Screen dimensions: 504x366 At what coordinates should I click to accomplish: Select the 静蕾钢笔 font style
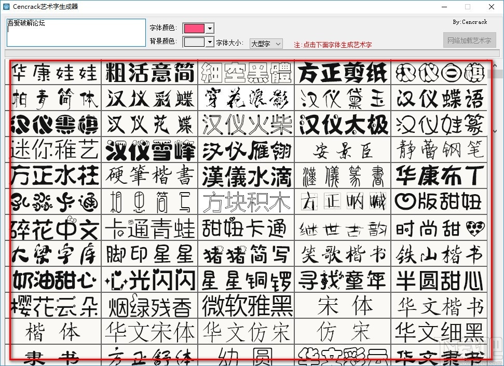[x=439, y=150]
